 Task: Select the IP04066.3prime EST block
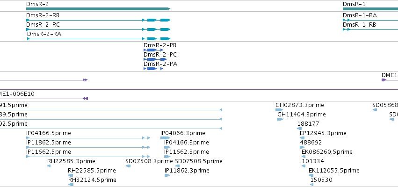coord(165,138)
